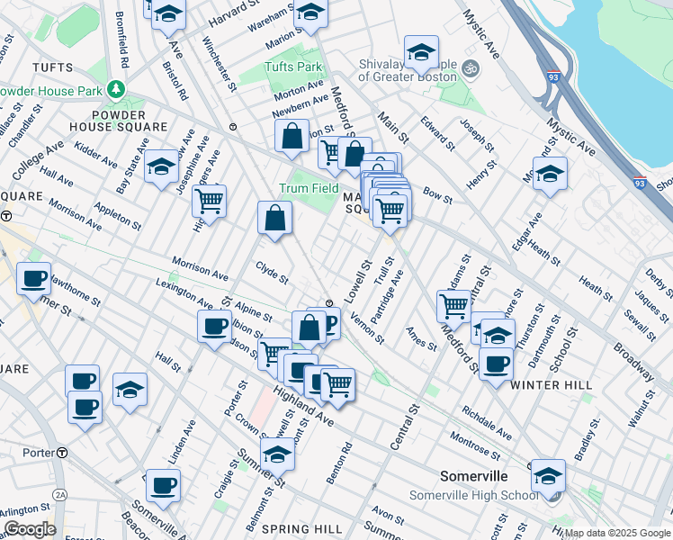673x540 pixels.
Task: Click the Dartmouth St street label
Action: [x=544, y=342]
